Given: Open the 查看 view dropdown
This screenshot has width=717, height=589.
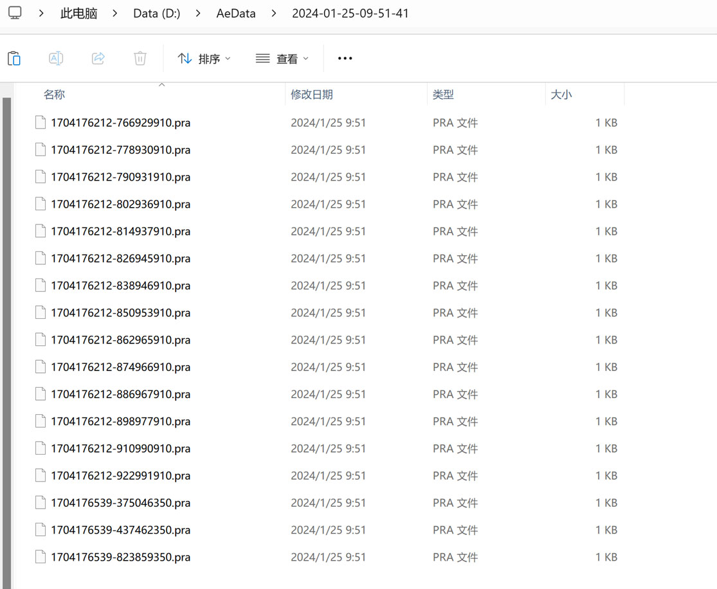Looking at the screenshot, I should click(282, 59).
